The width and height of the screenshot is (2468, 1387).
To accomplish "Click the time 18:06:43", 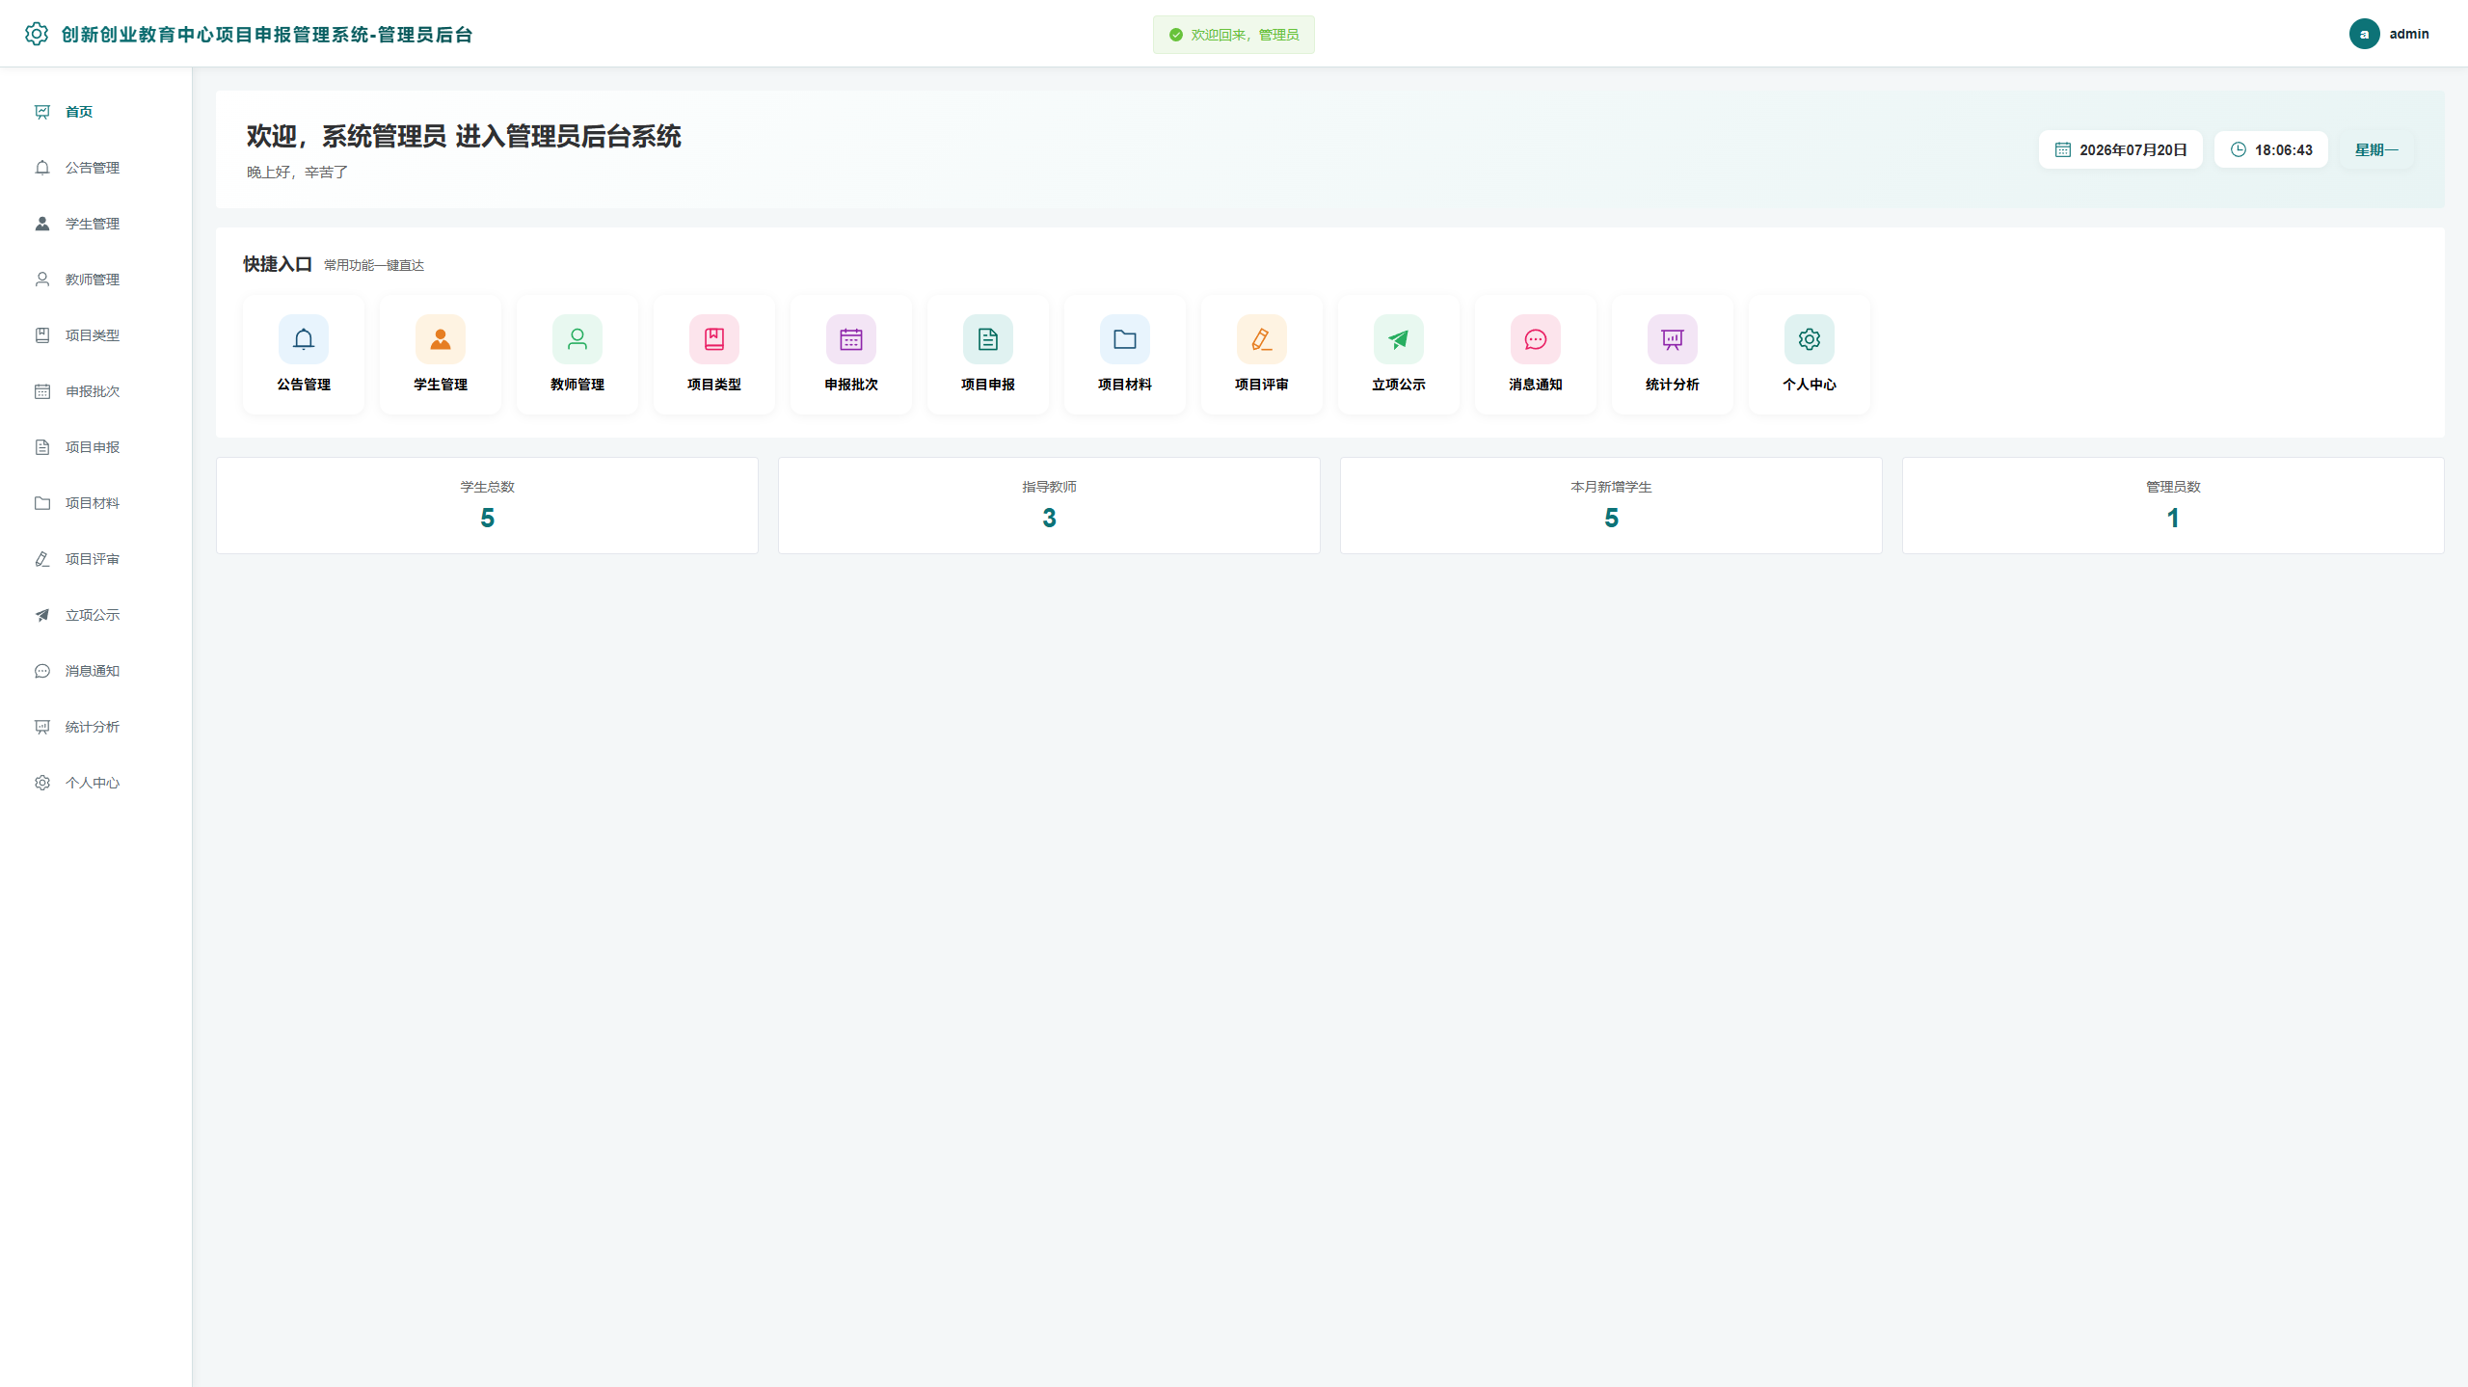I will tap(2283, 149).
